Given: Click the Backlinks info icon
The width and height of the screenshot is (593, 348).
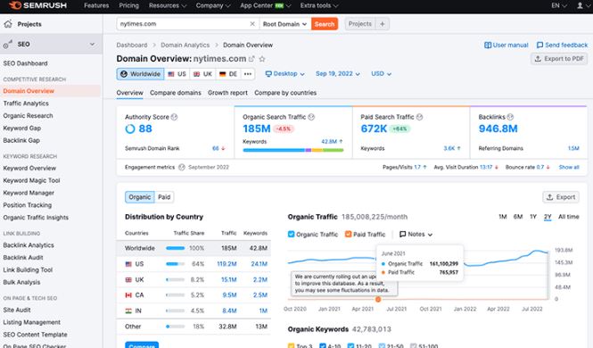Looking at the screenshot, I should pyautogui.click(x=510, y=117).
